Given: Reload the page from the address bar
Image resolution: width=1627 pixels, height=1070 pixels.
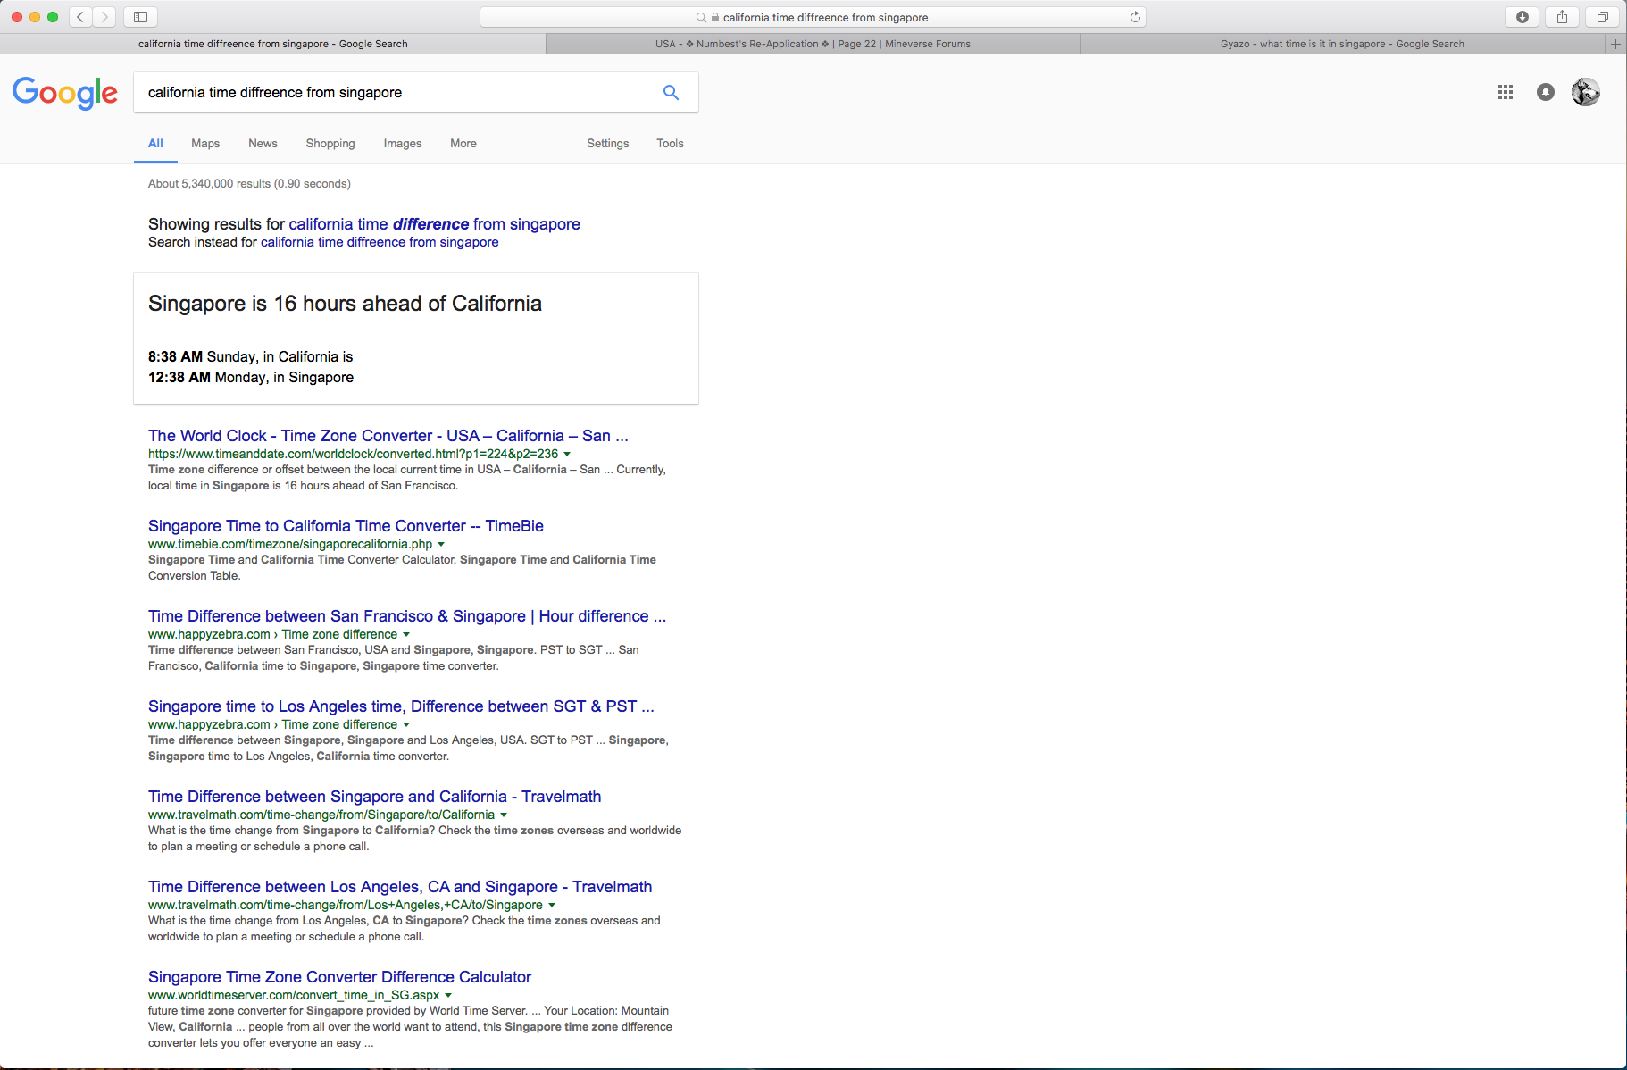Looking at the screenshot, I should tap(1135, 17).
